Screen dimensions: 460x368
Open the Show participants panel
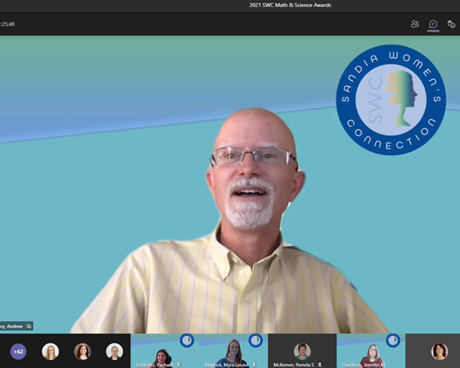pos(415,23)
